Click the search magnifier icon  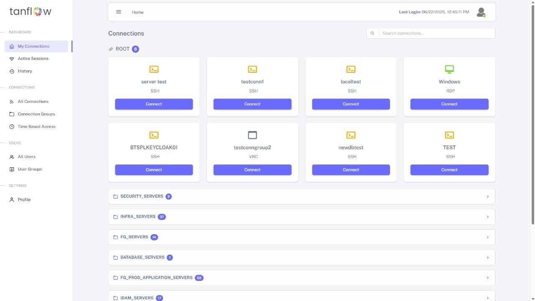point(372,33)
